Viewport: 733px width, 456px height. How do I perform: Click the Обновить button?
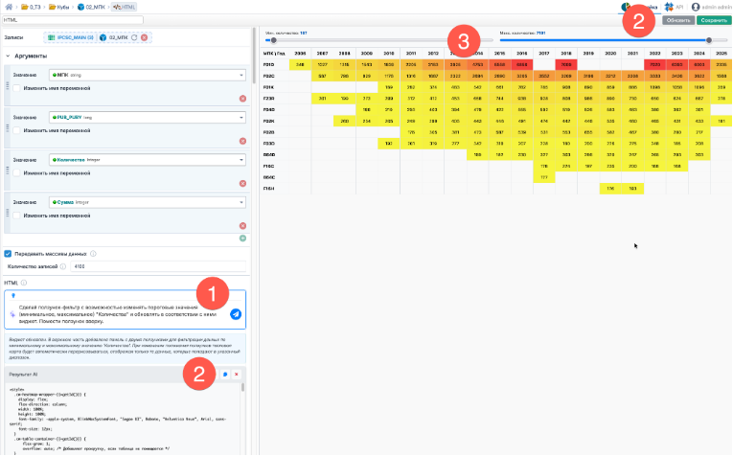(676, 19)
